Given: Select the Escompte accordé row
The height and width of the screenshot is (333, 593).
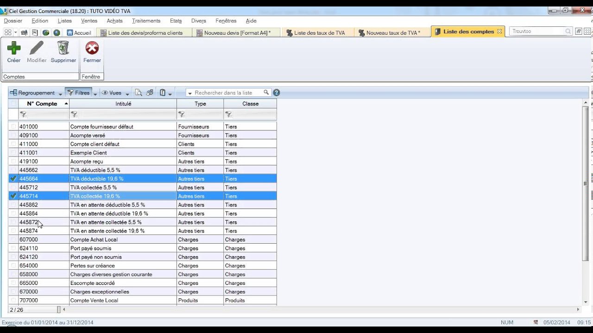Looking at the screenshot, I should [x=143, y=283].
